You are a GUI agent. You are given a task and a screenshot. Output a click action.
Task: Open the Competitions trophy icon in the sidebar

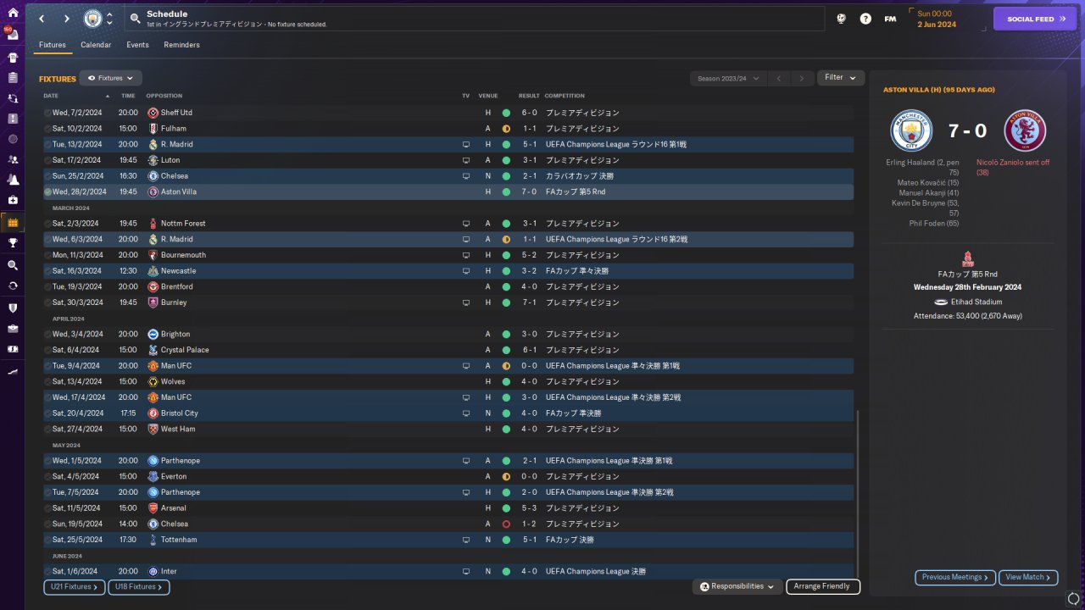point(13,243)
